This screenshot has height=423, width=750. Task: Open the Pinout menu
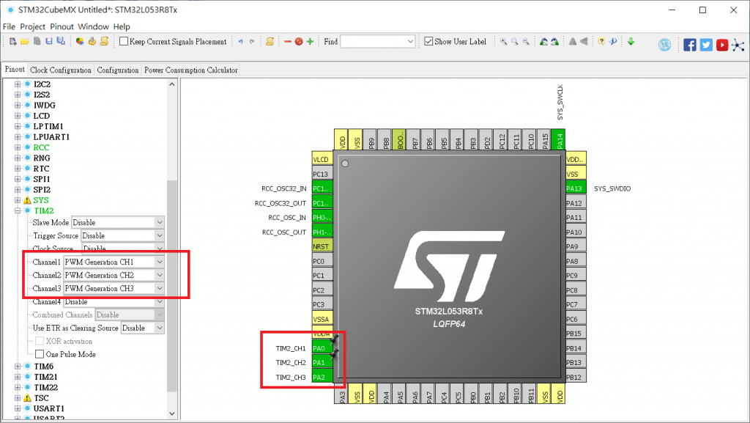62,27
